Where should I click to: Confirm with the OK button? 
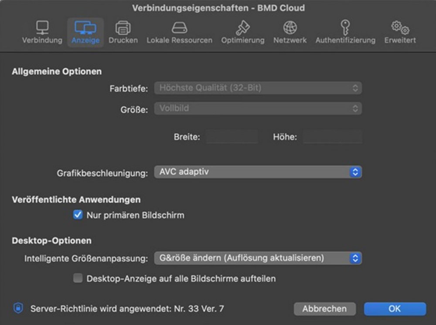395,309
